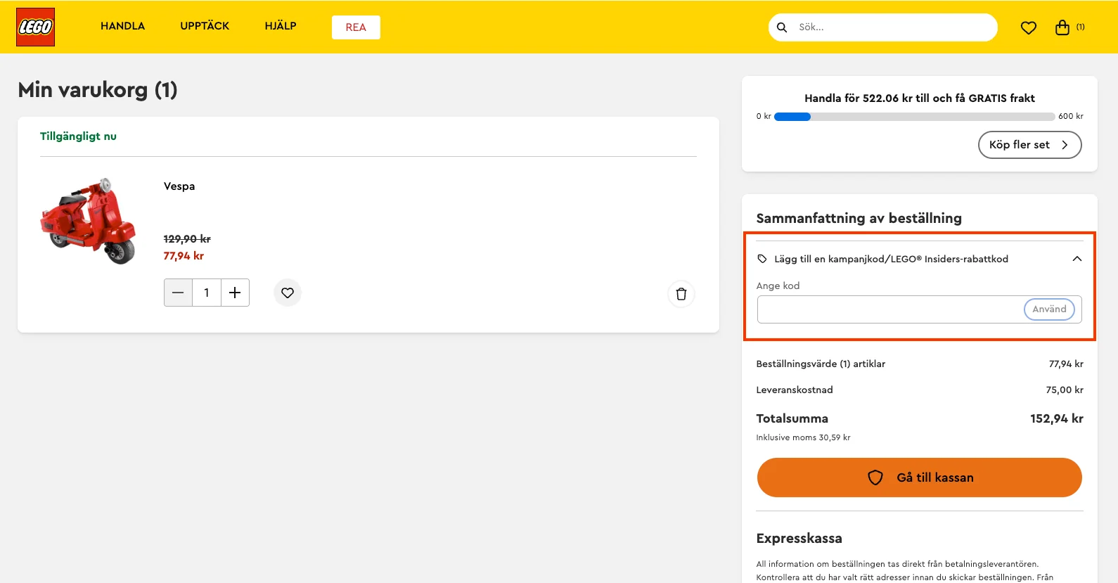Click the Köp fler set button
Image resolution: width=1118 pixels, height=583 pixels.
click(1029, 145)
